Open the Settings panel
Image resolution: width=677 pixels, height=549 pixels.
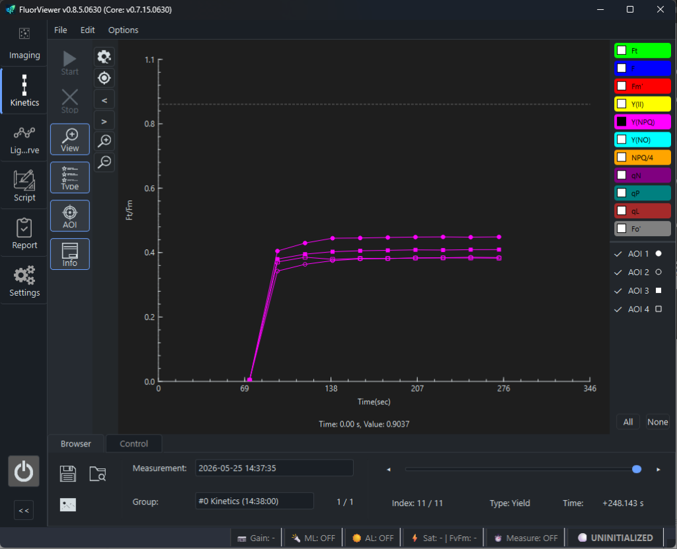click(24, 281)
